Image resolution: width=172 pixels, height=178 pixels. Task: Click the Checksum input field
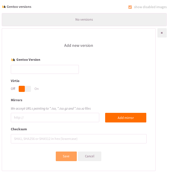coord(79,139)
